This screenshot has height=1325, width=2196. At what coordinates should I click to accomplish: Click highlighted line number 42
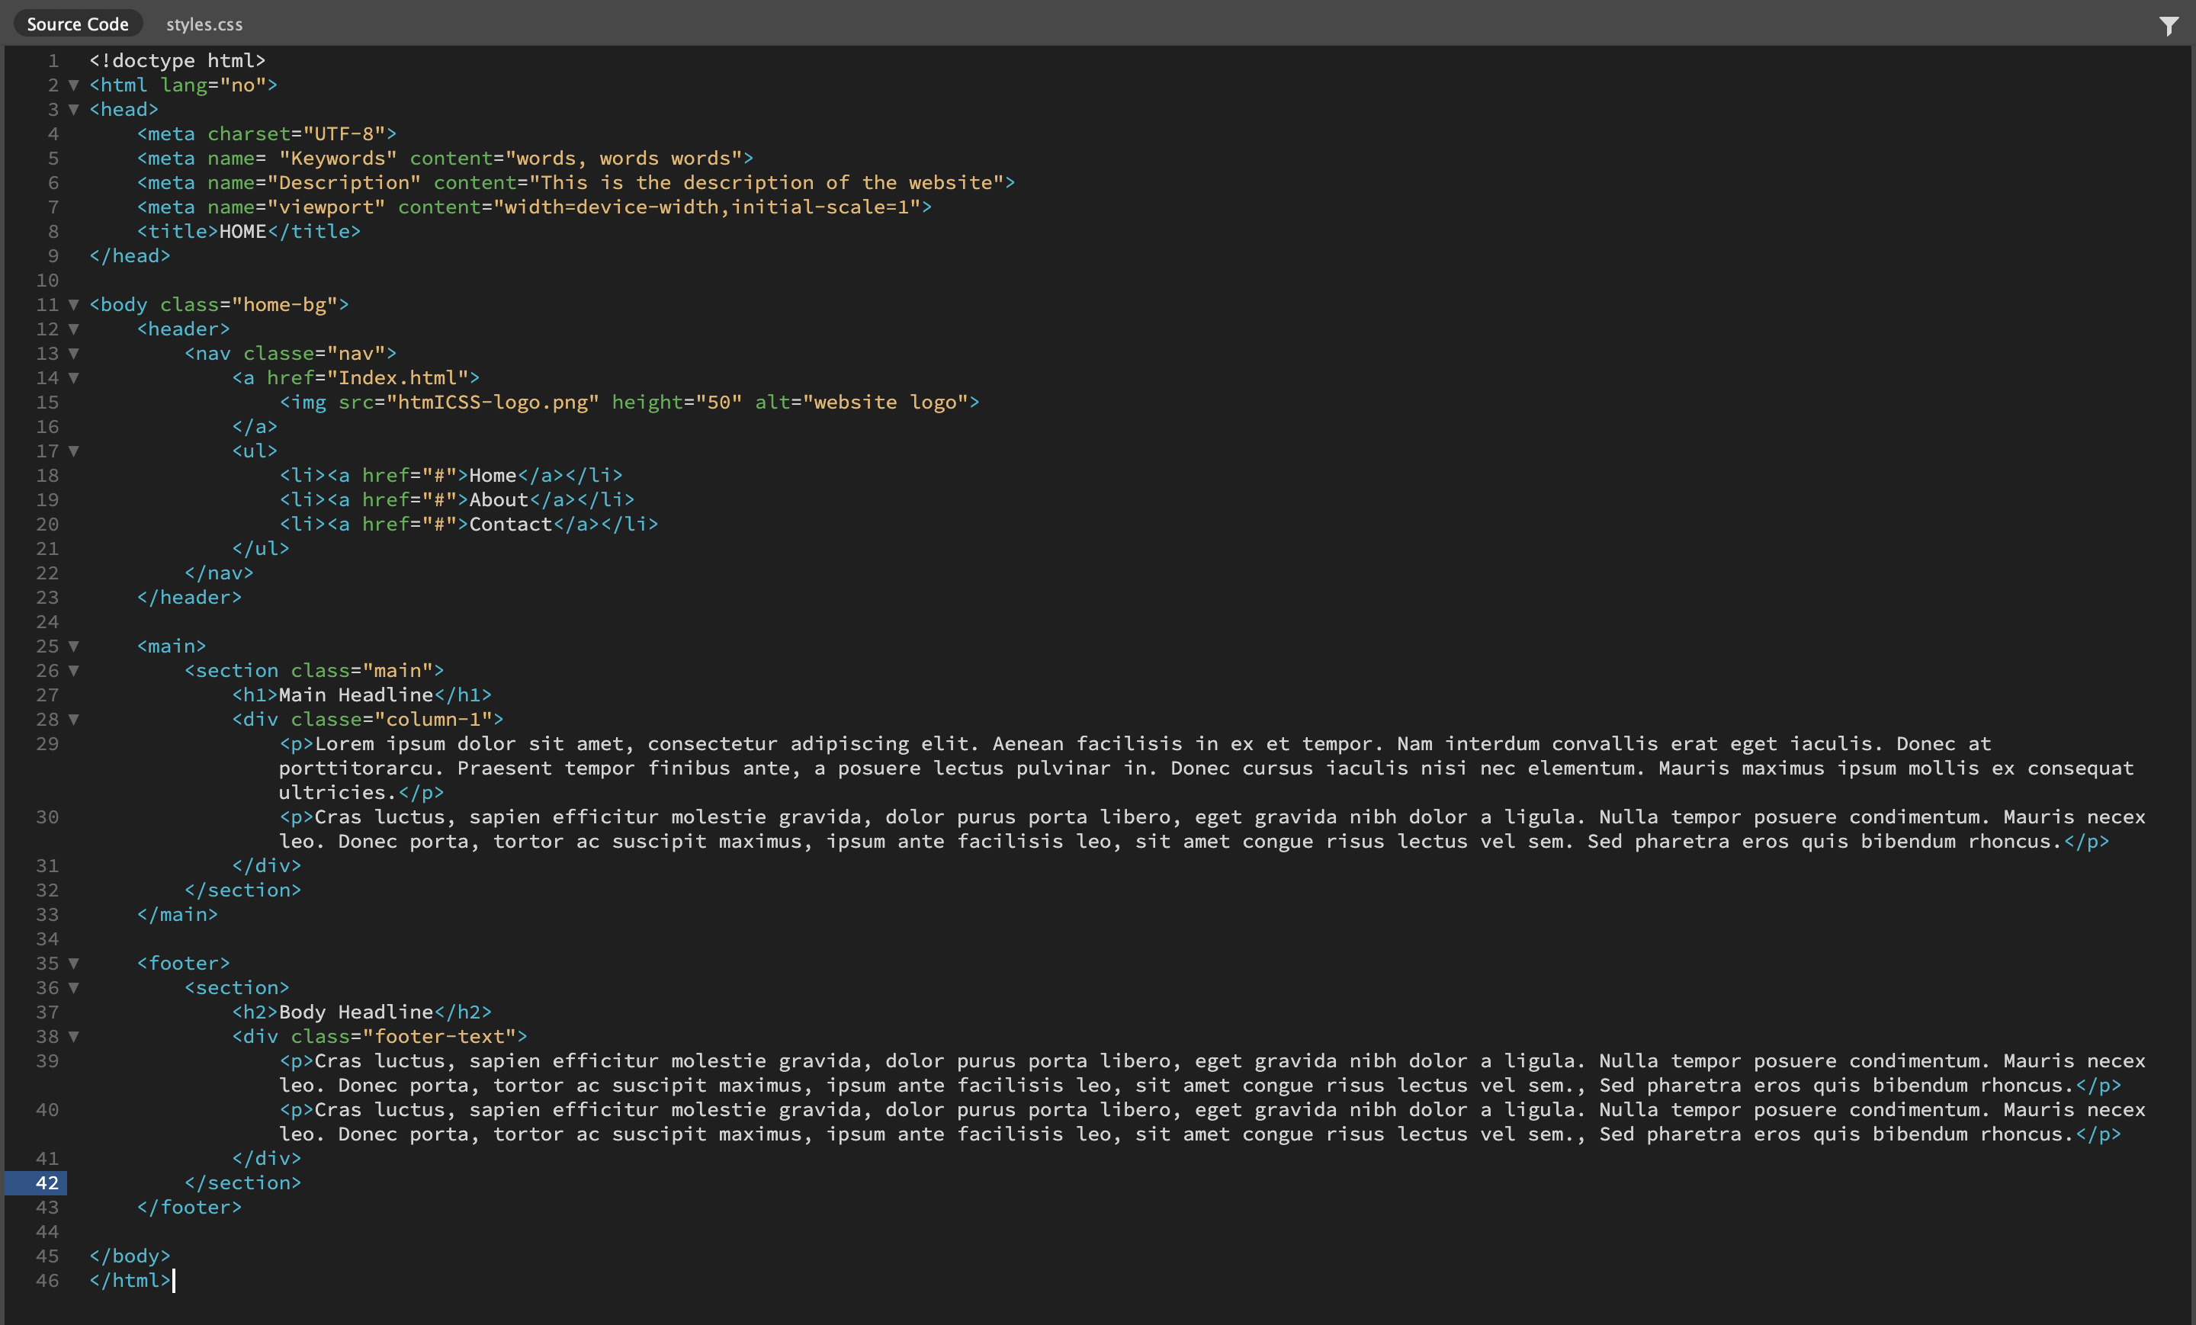pyautogui.click(x=47, y=1183)
